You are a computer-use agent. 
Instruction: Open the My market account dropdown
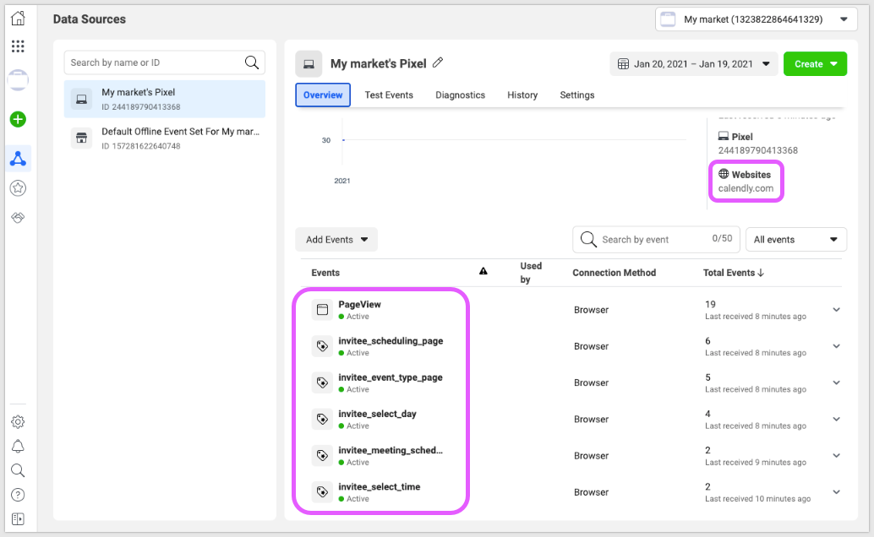(x=757, y=19)
